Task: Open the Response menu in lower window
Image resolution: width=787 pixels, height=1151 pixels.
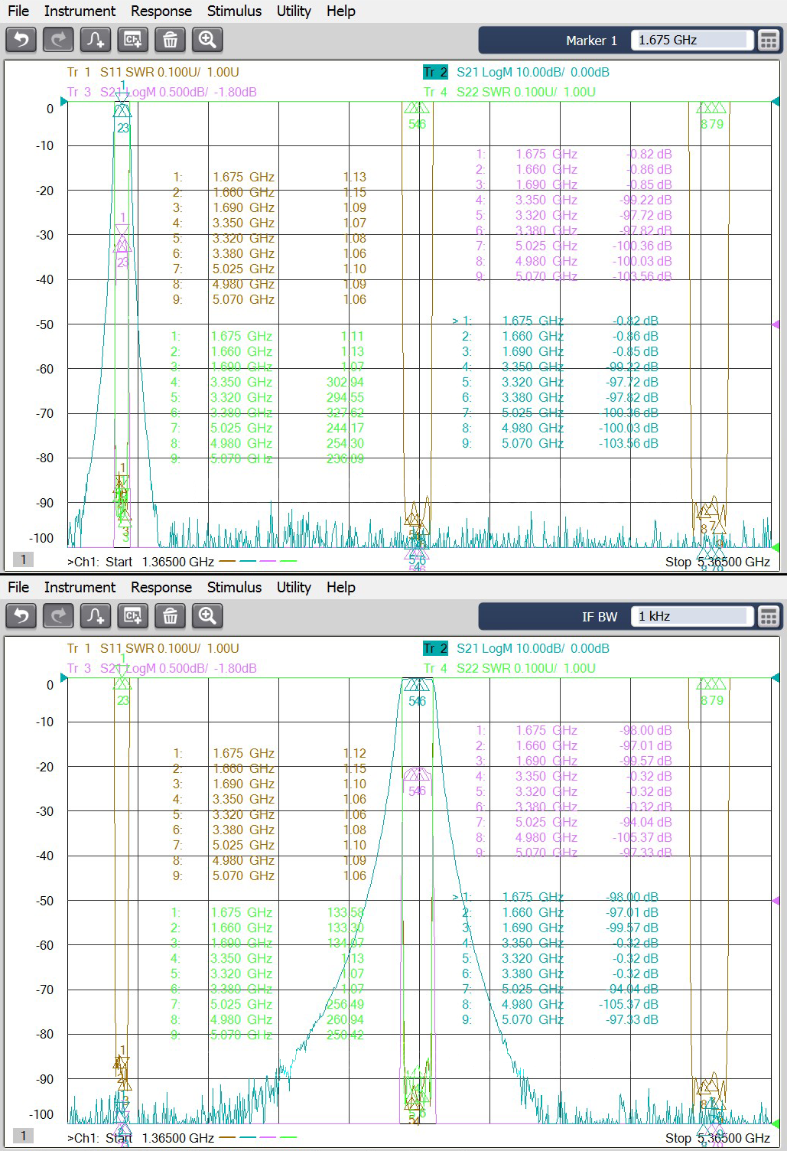Action: (161, 587)
